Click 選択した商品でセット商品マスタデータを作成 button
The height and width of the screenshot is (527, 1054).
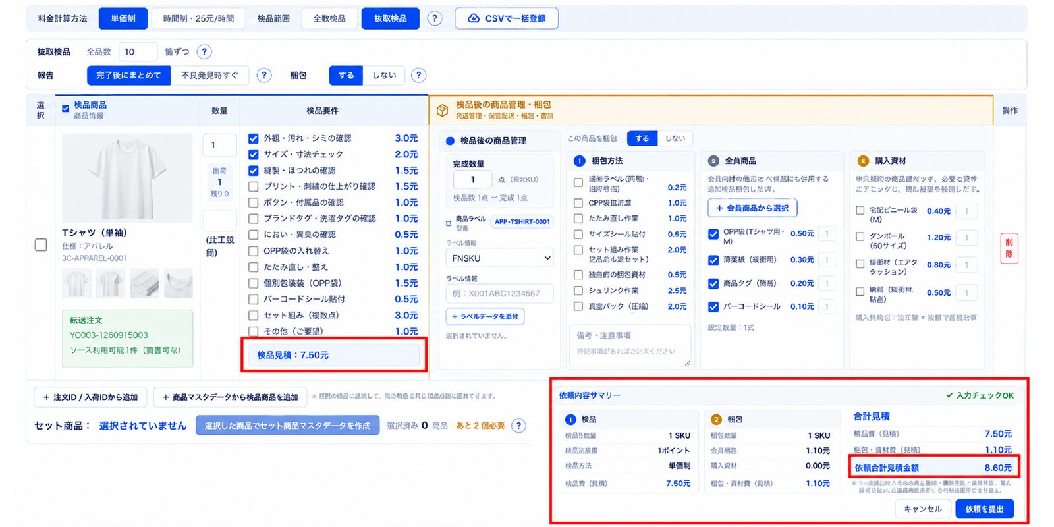tap(287, 426)
